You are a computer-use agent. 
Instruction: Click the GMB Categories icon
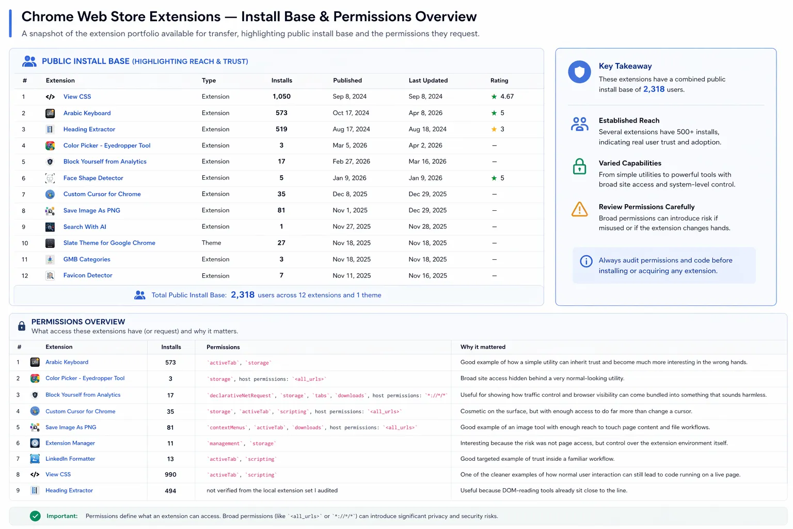click(x=50, y=259)
